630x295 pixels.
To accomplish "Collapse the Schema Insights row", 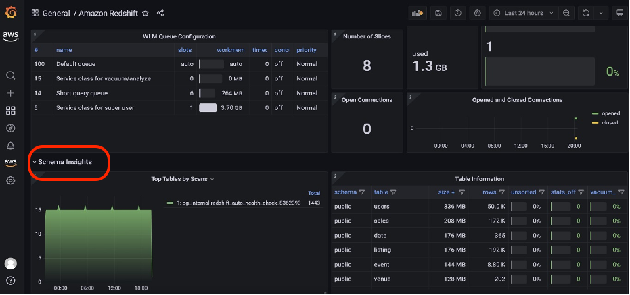I will coord(64,162).
